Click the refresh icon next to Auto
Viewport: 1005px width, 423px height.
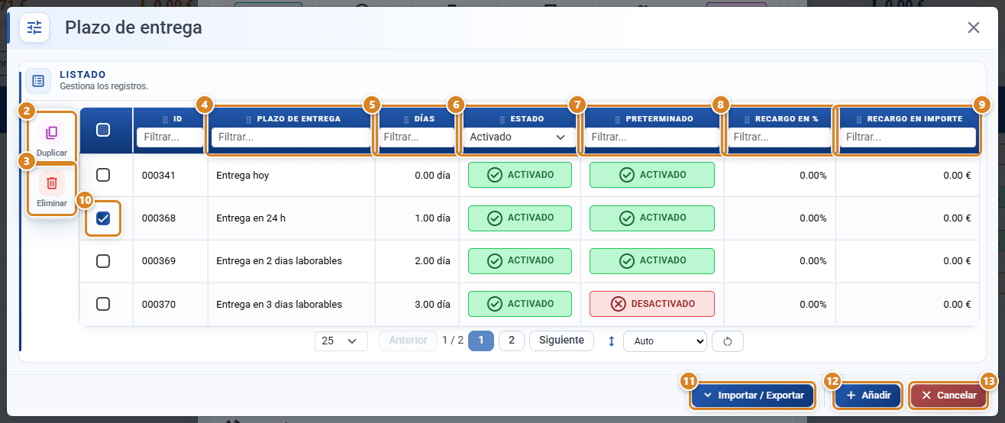coord(728,341)
